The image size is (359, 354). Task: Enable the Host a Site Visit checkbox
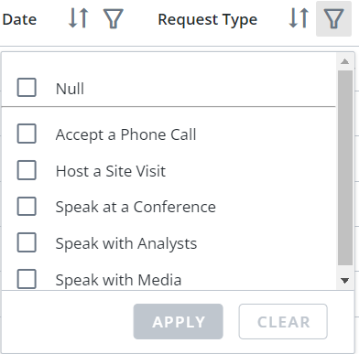[x=27, y=170]
